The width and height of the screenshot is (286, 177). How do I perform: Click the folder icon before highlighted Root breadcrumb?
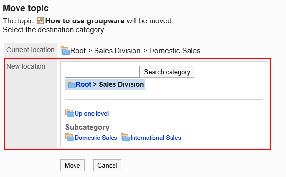click(71, 84)
